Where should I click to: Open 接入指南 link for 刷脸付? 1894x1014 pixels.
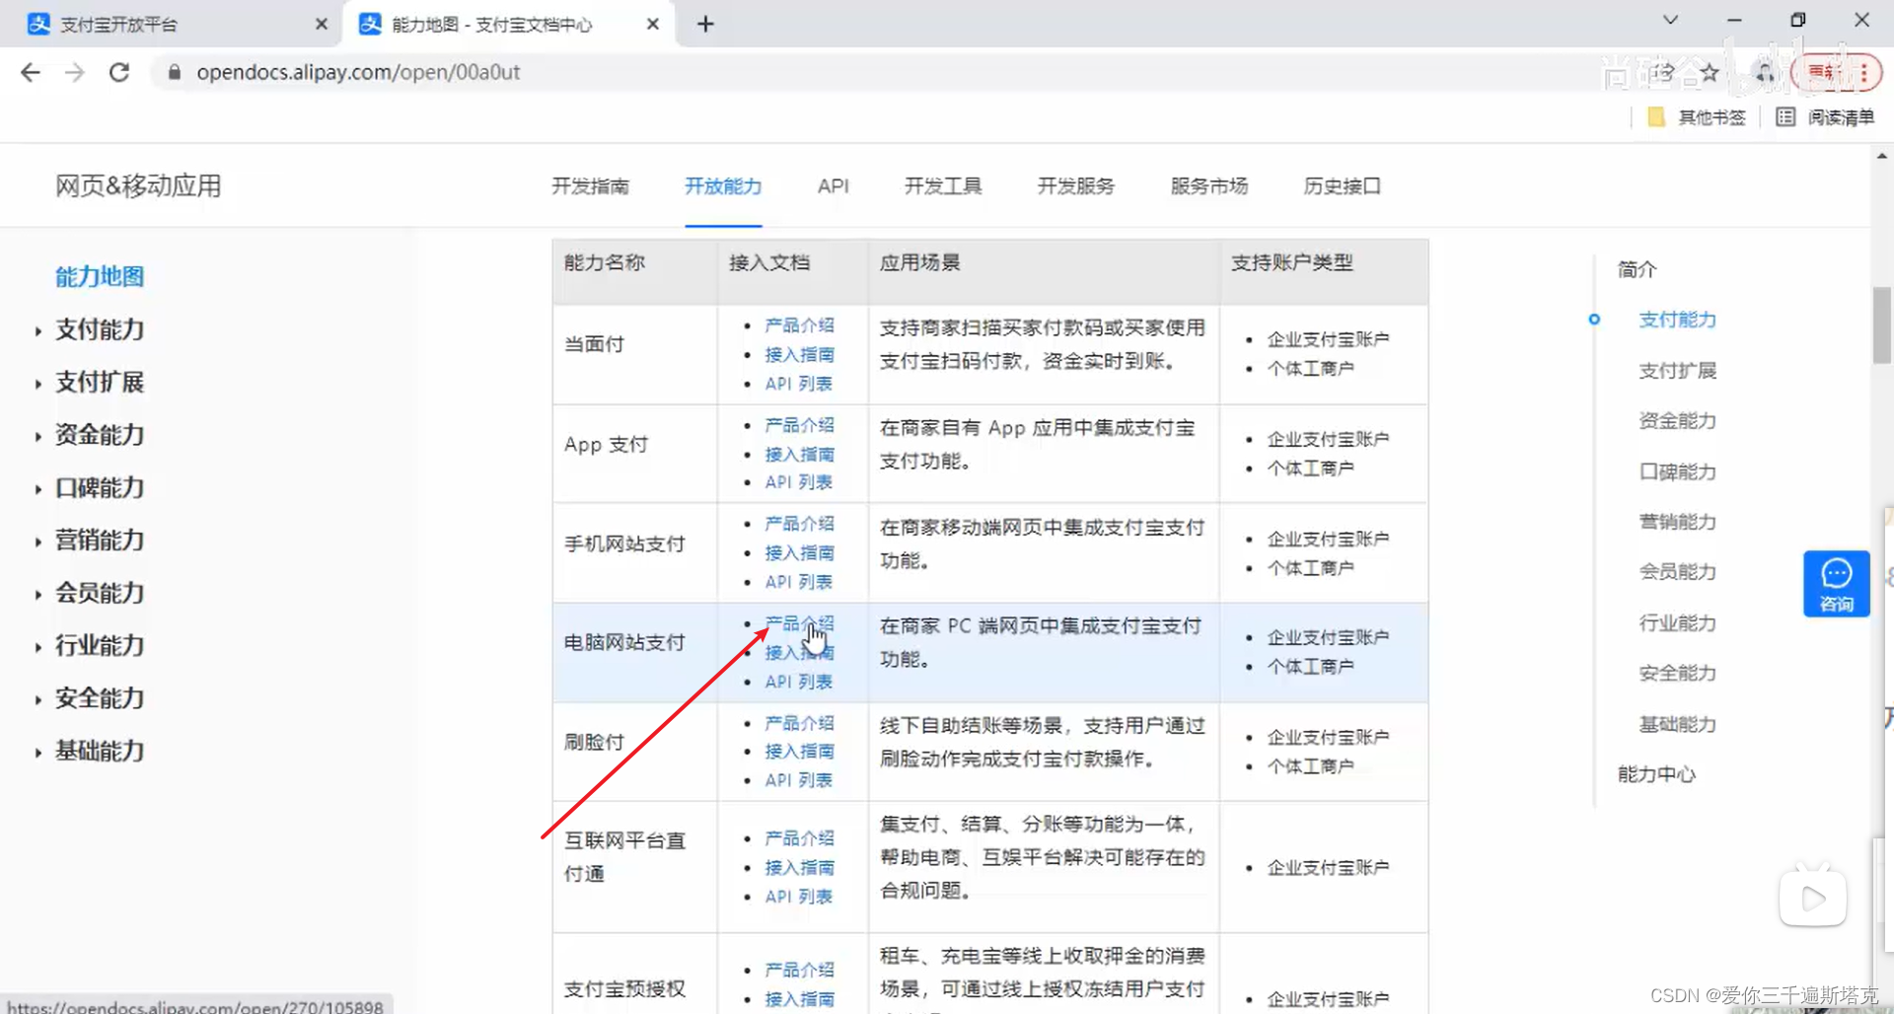(799, 752)
